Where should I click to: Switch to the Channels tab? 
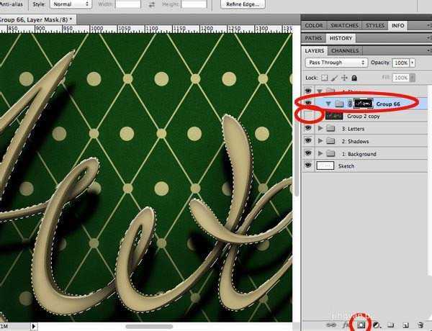(345, 51)
